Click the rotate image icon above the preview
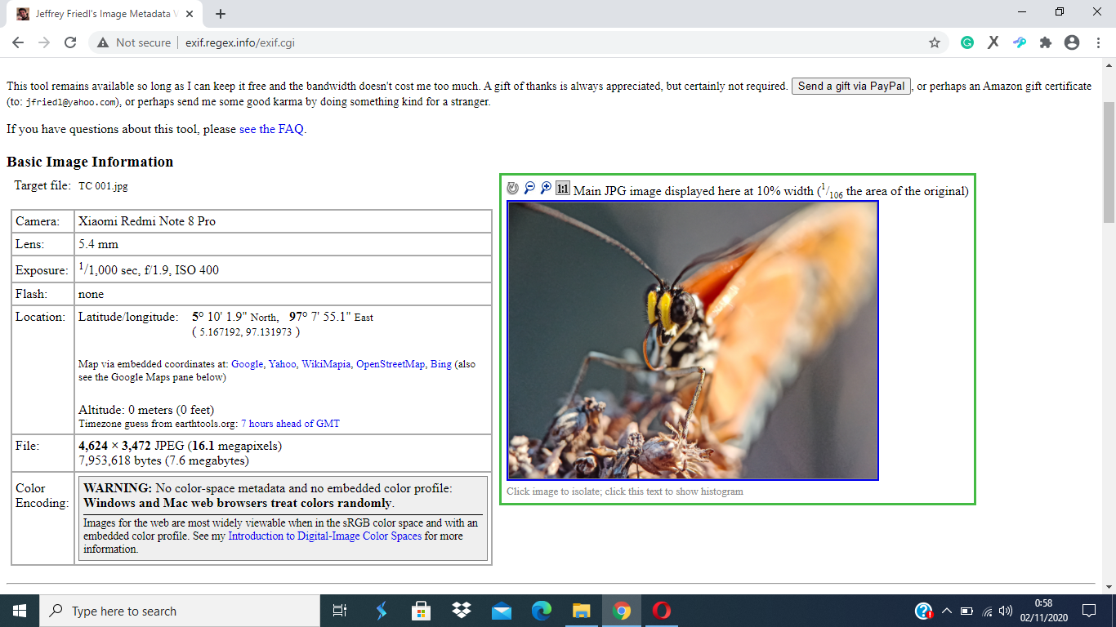Image resolution: width=1116 pixels, height=627 pixels. click(513, 189)
